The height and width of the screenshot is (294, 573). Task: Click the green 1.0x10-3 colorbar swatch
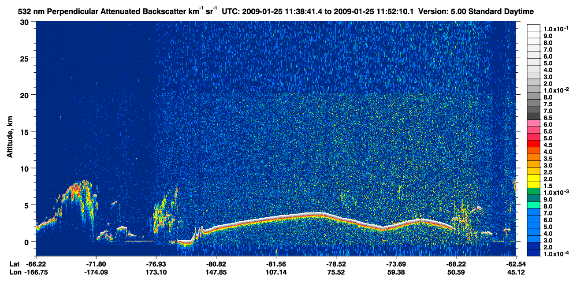534,191
